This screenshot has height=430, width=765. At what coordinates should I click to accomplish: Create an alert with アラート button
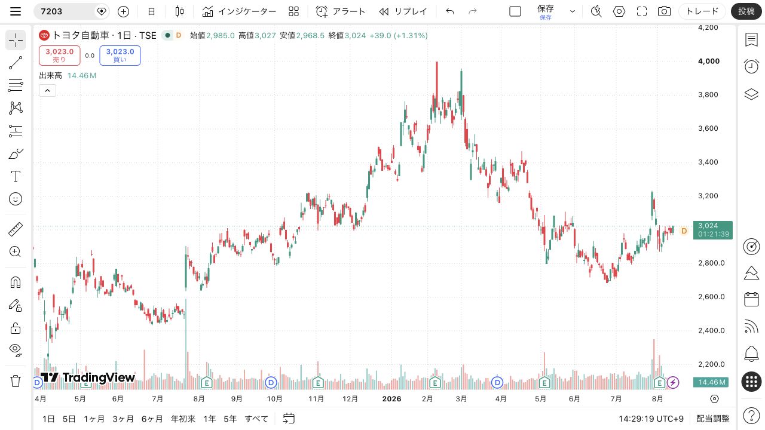coord(340,11)
